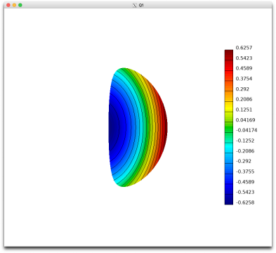Select the dark red top colorbar segment
The width and height of the screenshot is (276, 253).
(229, 55)
